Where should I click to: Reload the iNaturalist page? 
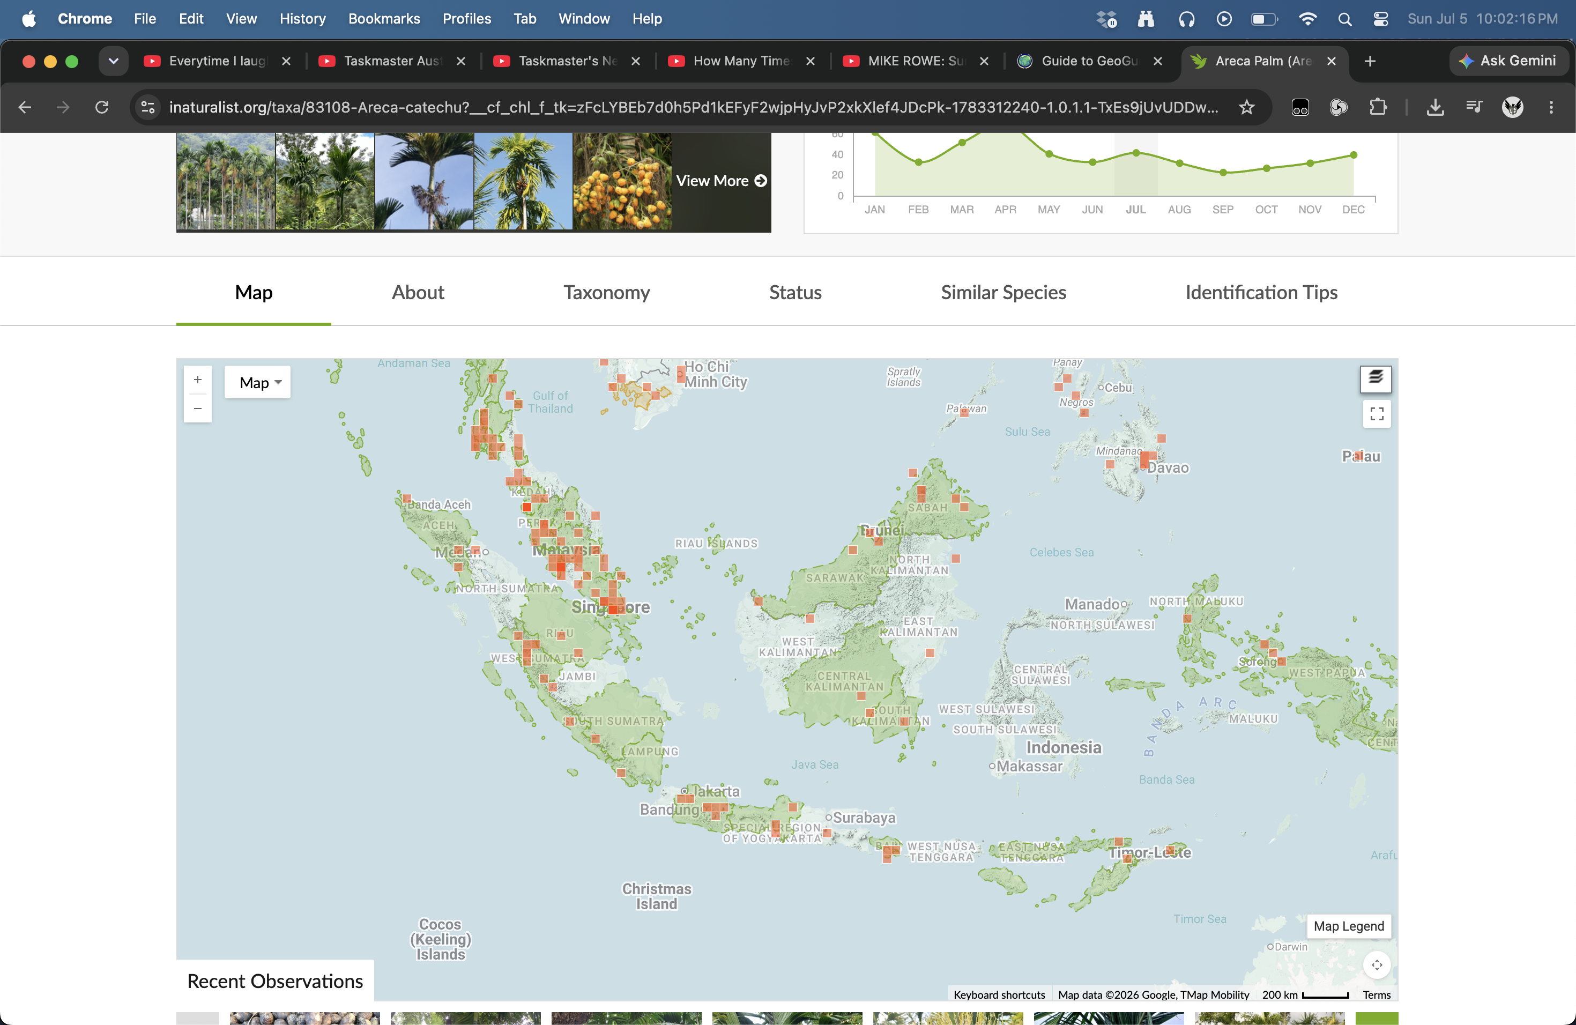[101, 107]
